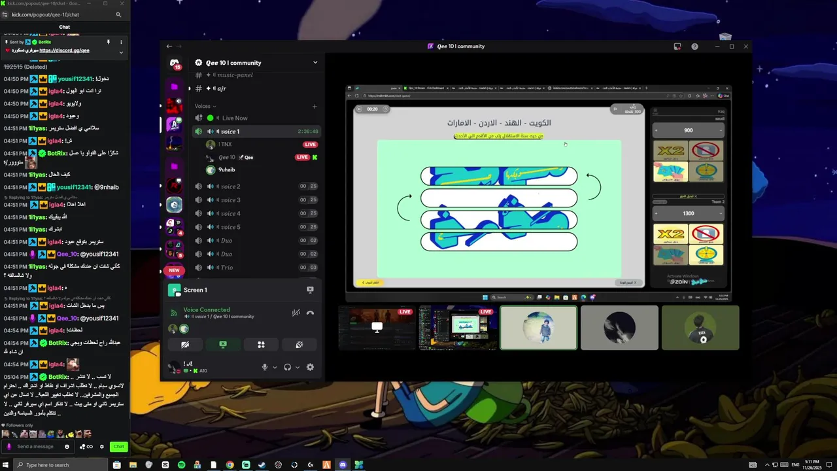Open ENG language indicator in tray

795,465
